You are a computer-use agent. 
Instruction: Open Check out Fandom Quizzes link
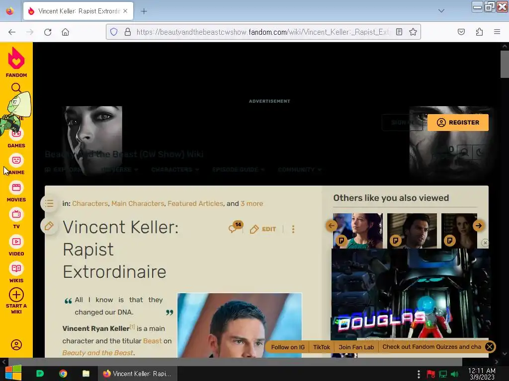click(x=432, y=347)
